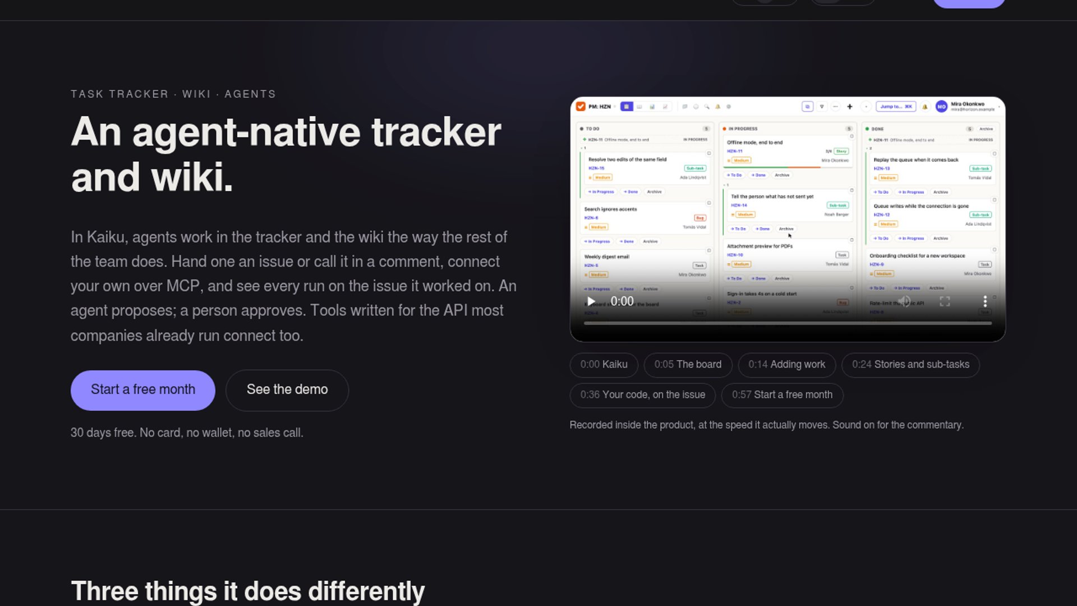1077x606 pixels.
Task: Jump to 0:24 Stories and sub-tasks chapter
Action: point(910,365)
